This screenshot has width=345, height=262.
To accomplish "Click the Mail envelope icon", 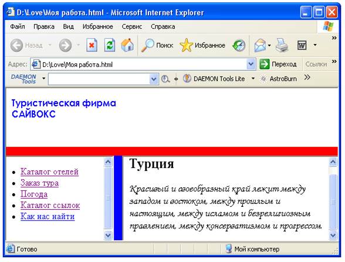I will point(260,45).
